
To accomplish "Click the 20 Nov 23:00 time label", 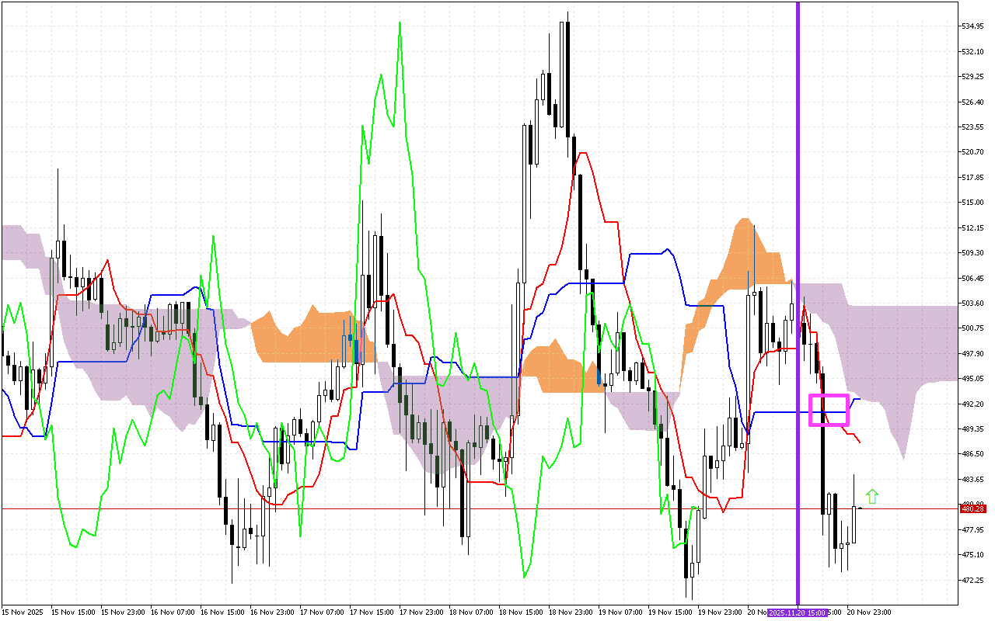I will click(x=869, y=612).
